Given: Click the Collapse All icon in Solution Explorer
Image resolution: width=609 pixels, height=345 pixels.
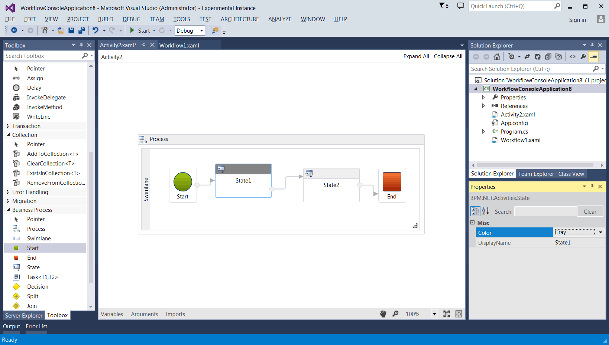Looking at the screenshot, I should pyautogui.click(x=548, y=57).
